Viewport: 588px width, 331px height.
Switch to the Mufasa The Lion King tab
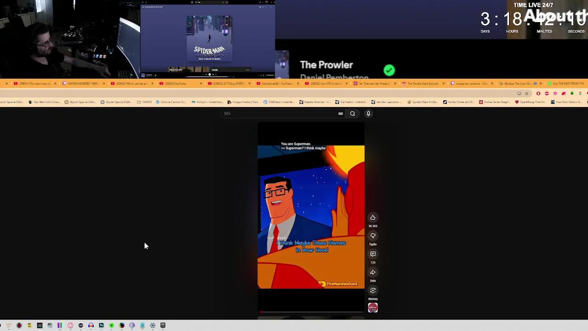click(520, 84)
